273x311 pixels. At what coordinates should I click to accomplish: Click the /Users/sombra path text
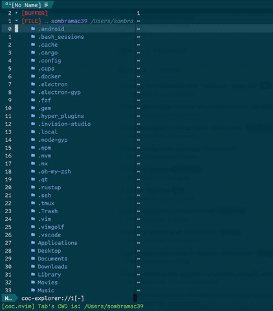(x=112, y=21)
